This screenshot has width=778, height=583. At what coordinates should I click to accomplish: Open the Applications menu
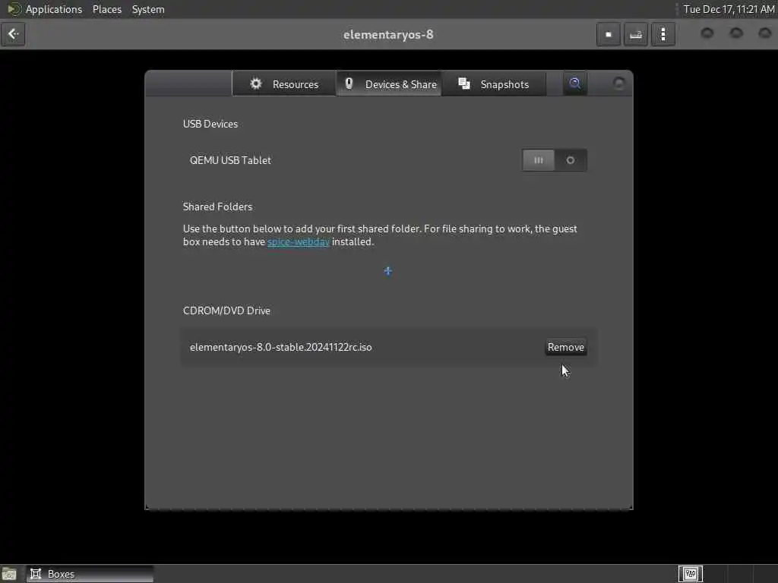coord(54,9)
